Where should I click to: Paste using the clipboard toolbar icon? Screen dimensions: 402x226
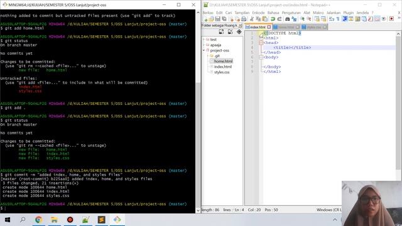pyautogui.click(x=264, y=19)
